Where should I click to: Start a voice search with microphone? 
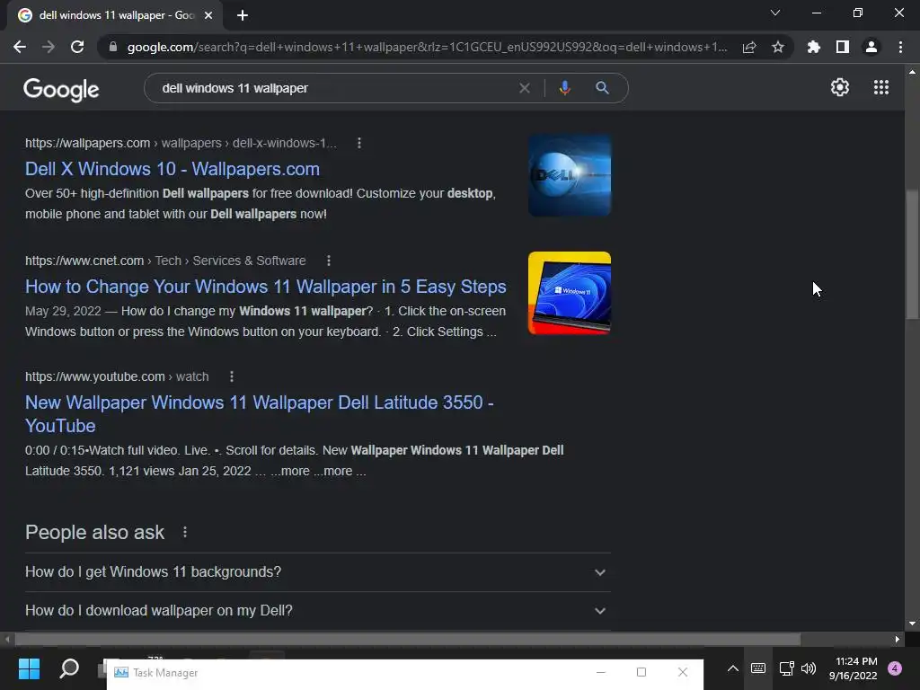coord(564,88)
